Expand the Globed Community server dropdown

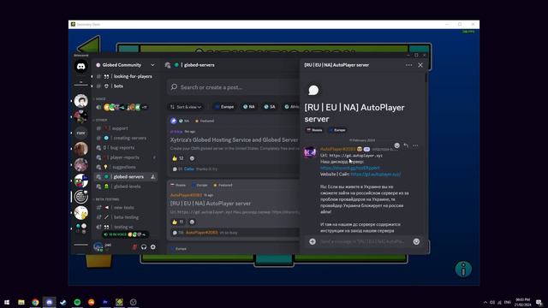point(152,65)
